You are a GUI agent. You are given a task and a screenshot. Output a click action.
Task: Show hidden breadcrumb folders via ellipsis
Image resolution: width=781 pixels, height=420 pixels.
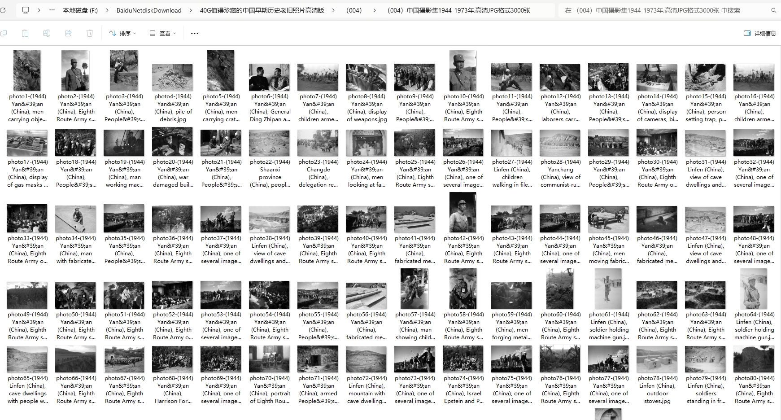52,10
